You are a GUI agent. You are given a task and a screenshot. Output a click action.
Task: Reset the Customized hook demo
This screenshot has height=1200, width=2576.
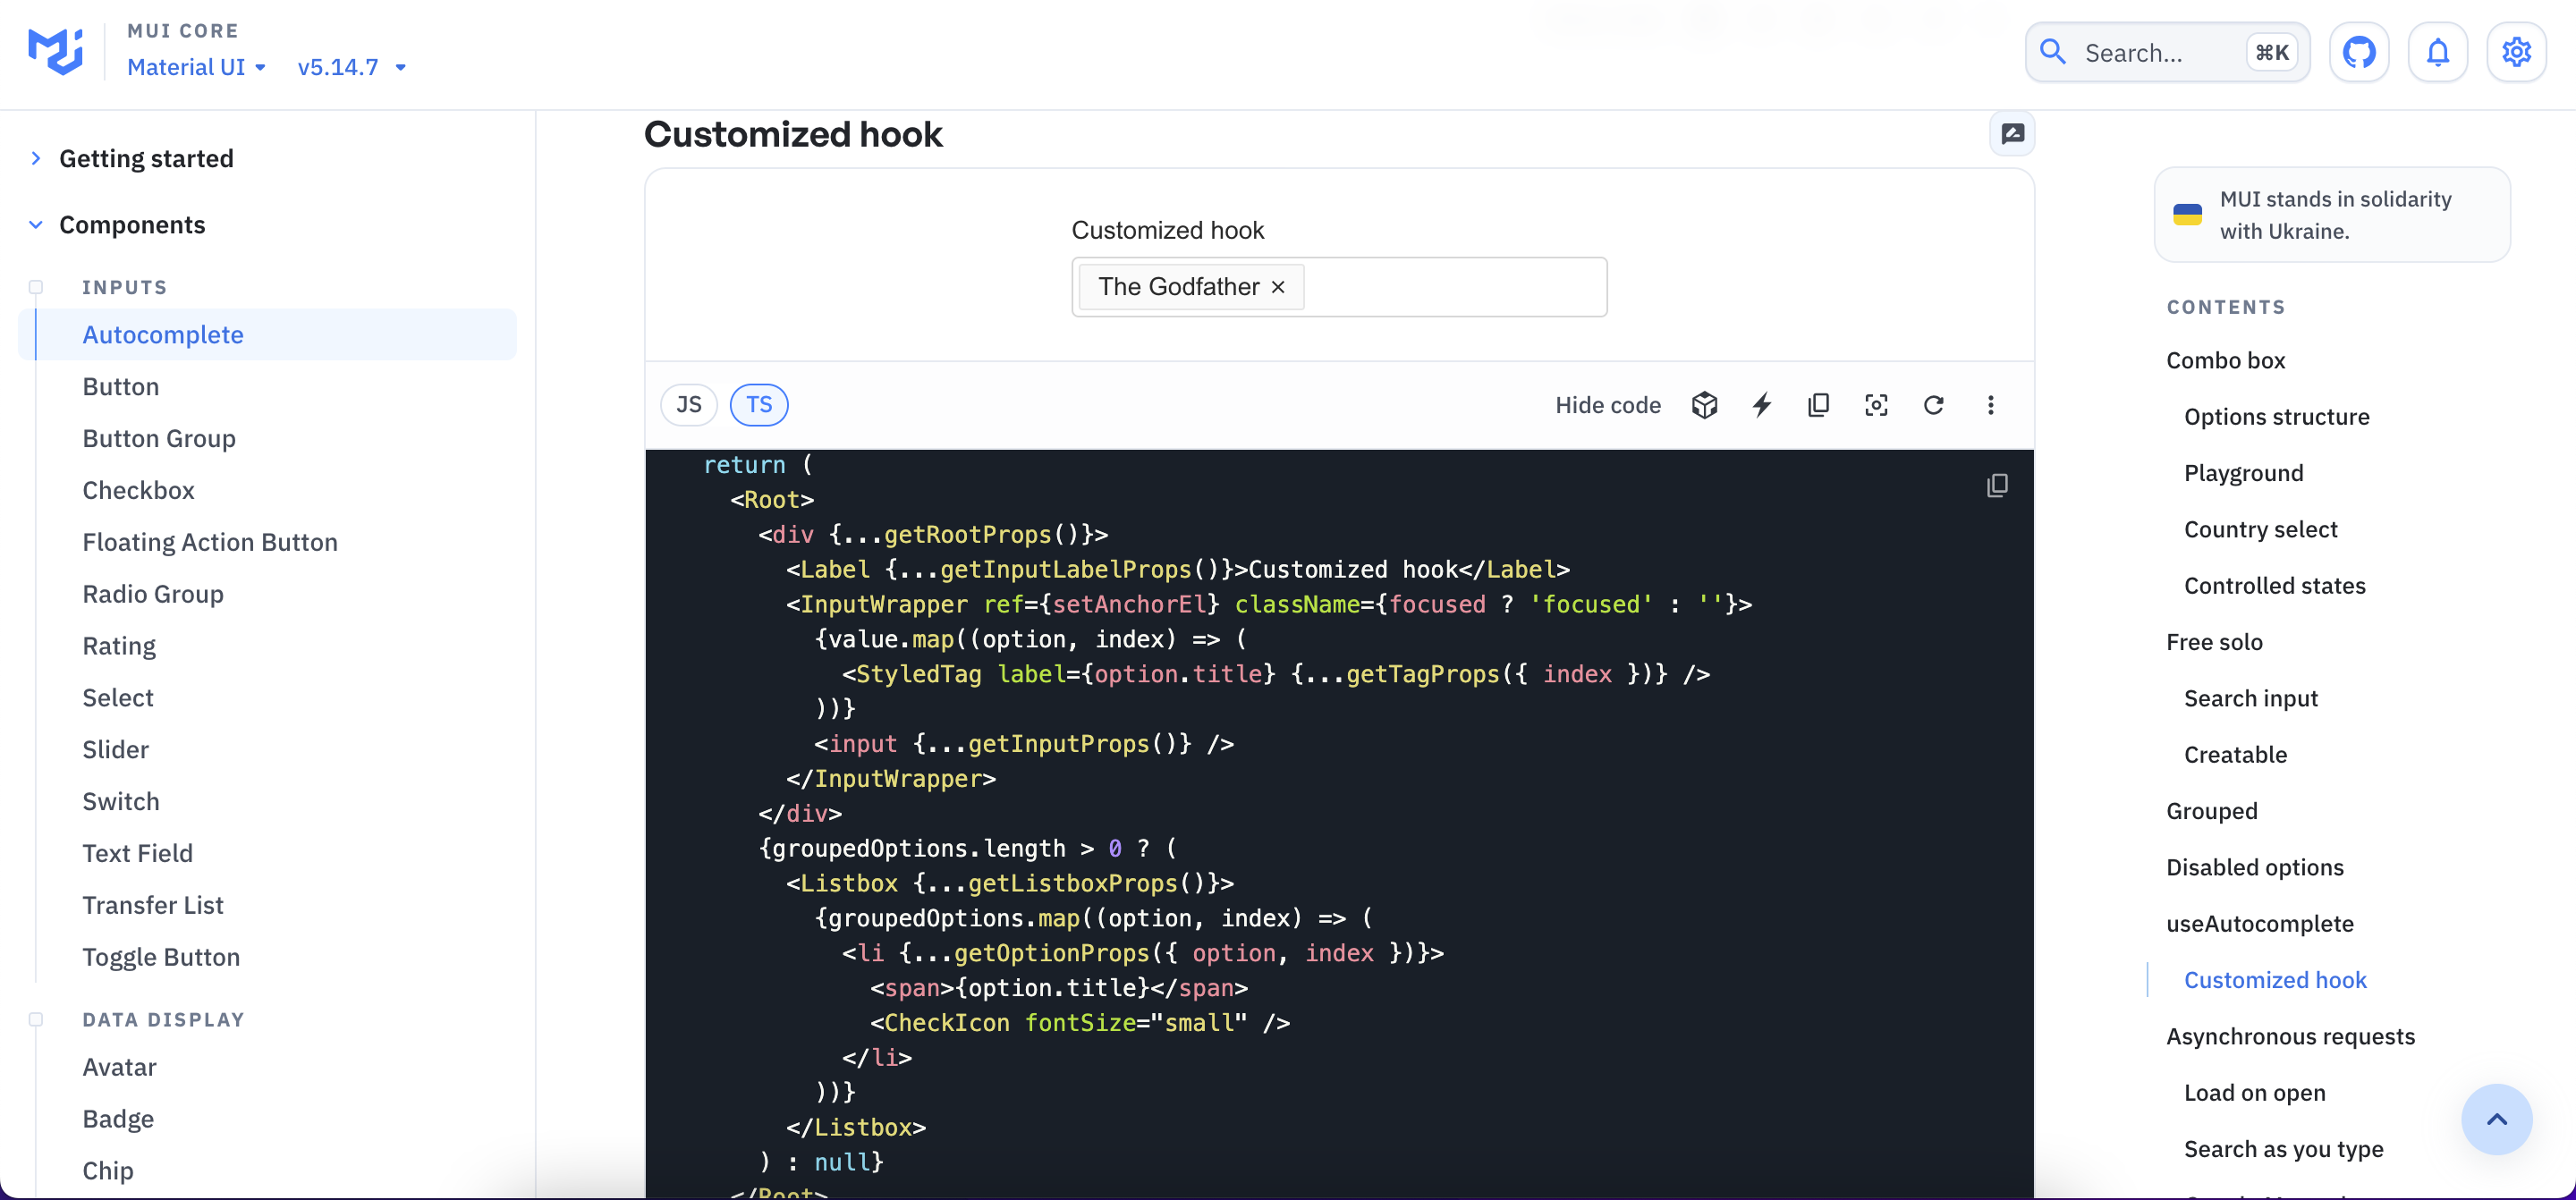click(x=1934, y=405)
